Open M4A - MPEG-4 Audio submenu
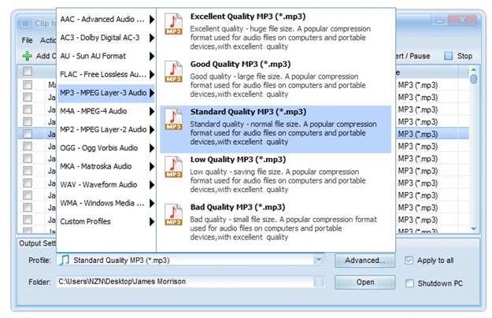492x318 pixels. [107, 111]
